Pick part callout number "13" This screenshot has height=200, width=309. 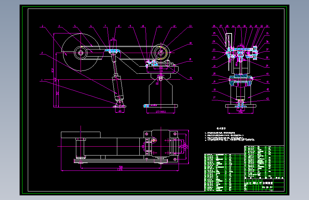coord(190,26)
